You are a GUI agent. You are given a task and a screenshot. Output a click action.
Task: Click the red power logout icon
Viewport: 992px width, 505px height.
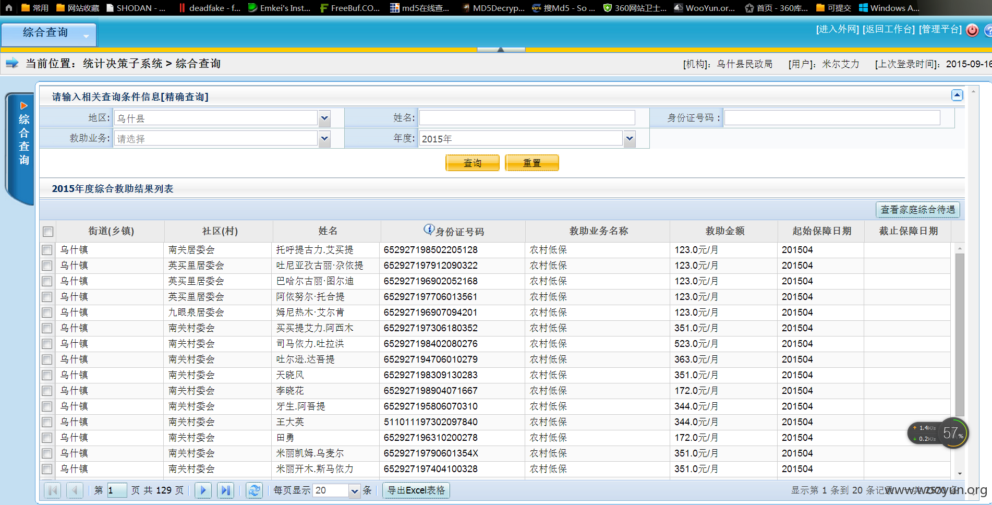pyautogui.click(x=972, y=30)
